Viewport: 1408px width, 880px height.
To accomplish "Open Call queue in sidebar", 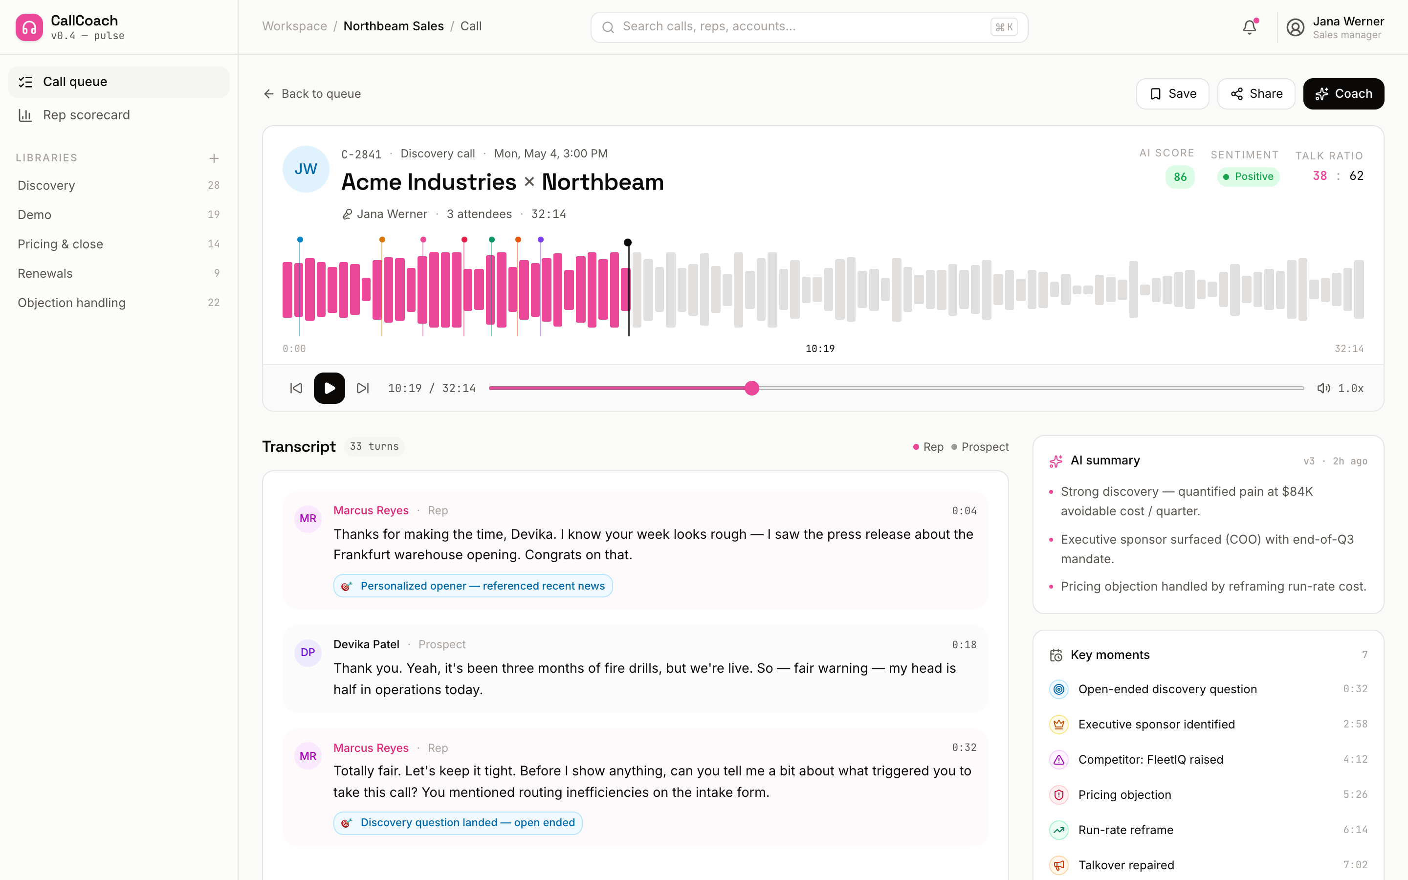I will tap(119, 82).
